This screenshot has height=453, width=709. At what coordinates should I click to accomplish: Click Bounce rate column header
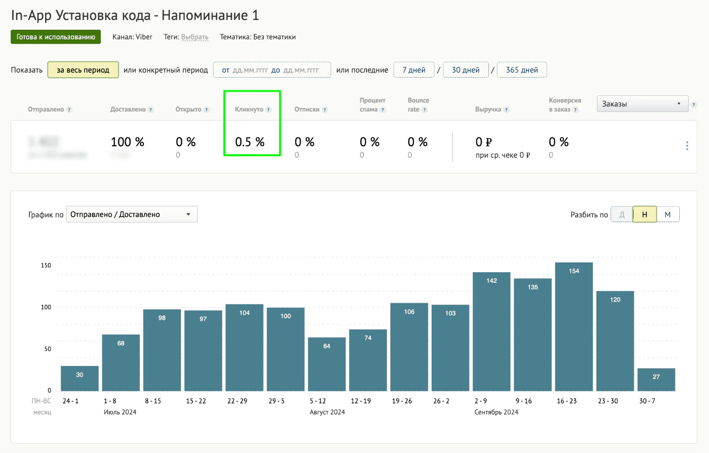point(418,105)
